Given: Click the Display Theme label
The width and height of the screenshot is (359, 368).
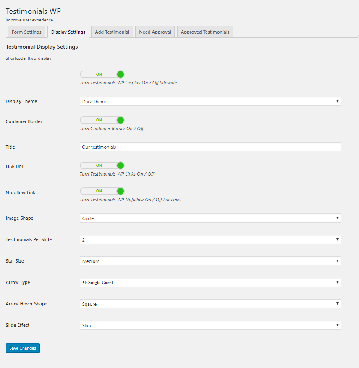Looking at the screenshot, I should tap(21, 101).
